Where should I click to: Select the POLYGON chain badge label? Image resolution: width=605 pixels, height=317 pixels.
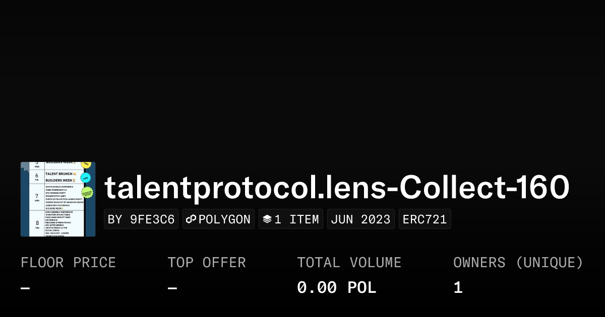point(224,219)
